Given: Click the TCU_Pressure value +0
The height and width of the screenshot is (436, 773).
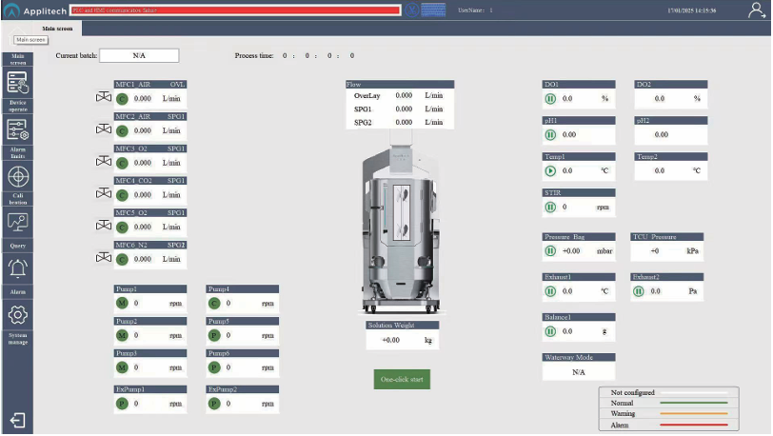Looking at the screenshot, I should (x=654, y=251).
